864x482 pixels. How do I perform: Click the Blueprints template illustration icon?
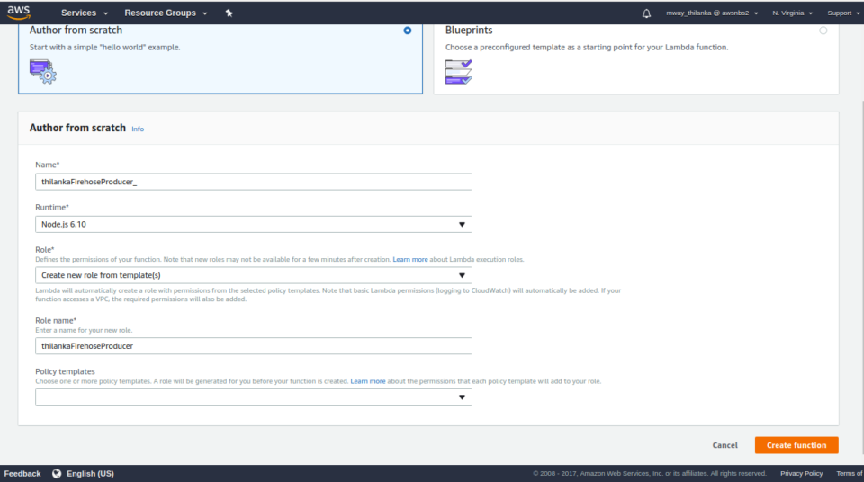(x=458, y=71)
